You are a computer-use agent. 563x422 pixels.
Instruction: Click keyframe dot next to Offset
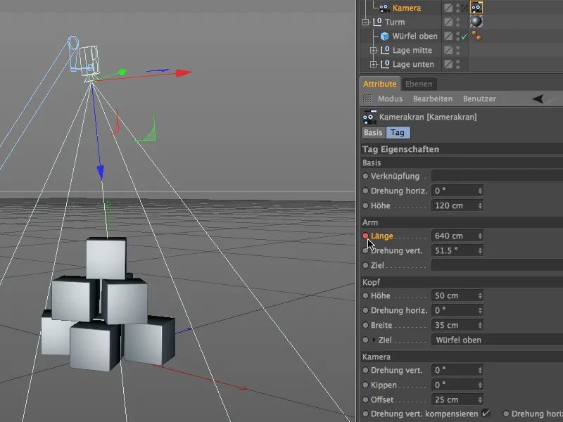pos(365,399)
